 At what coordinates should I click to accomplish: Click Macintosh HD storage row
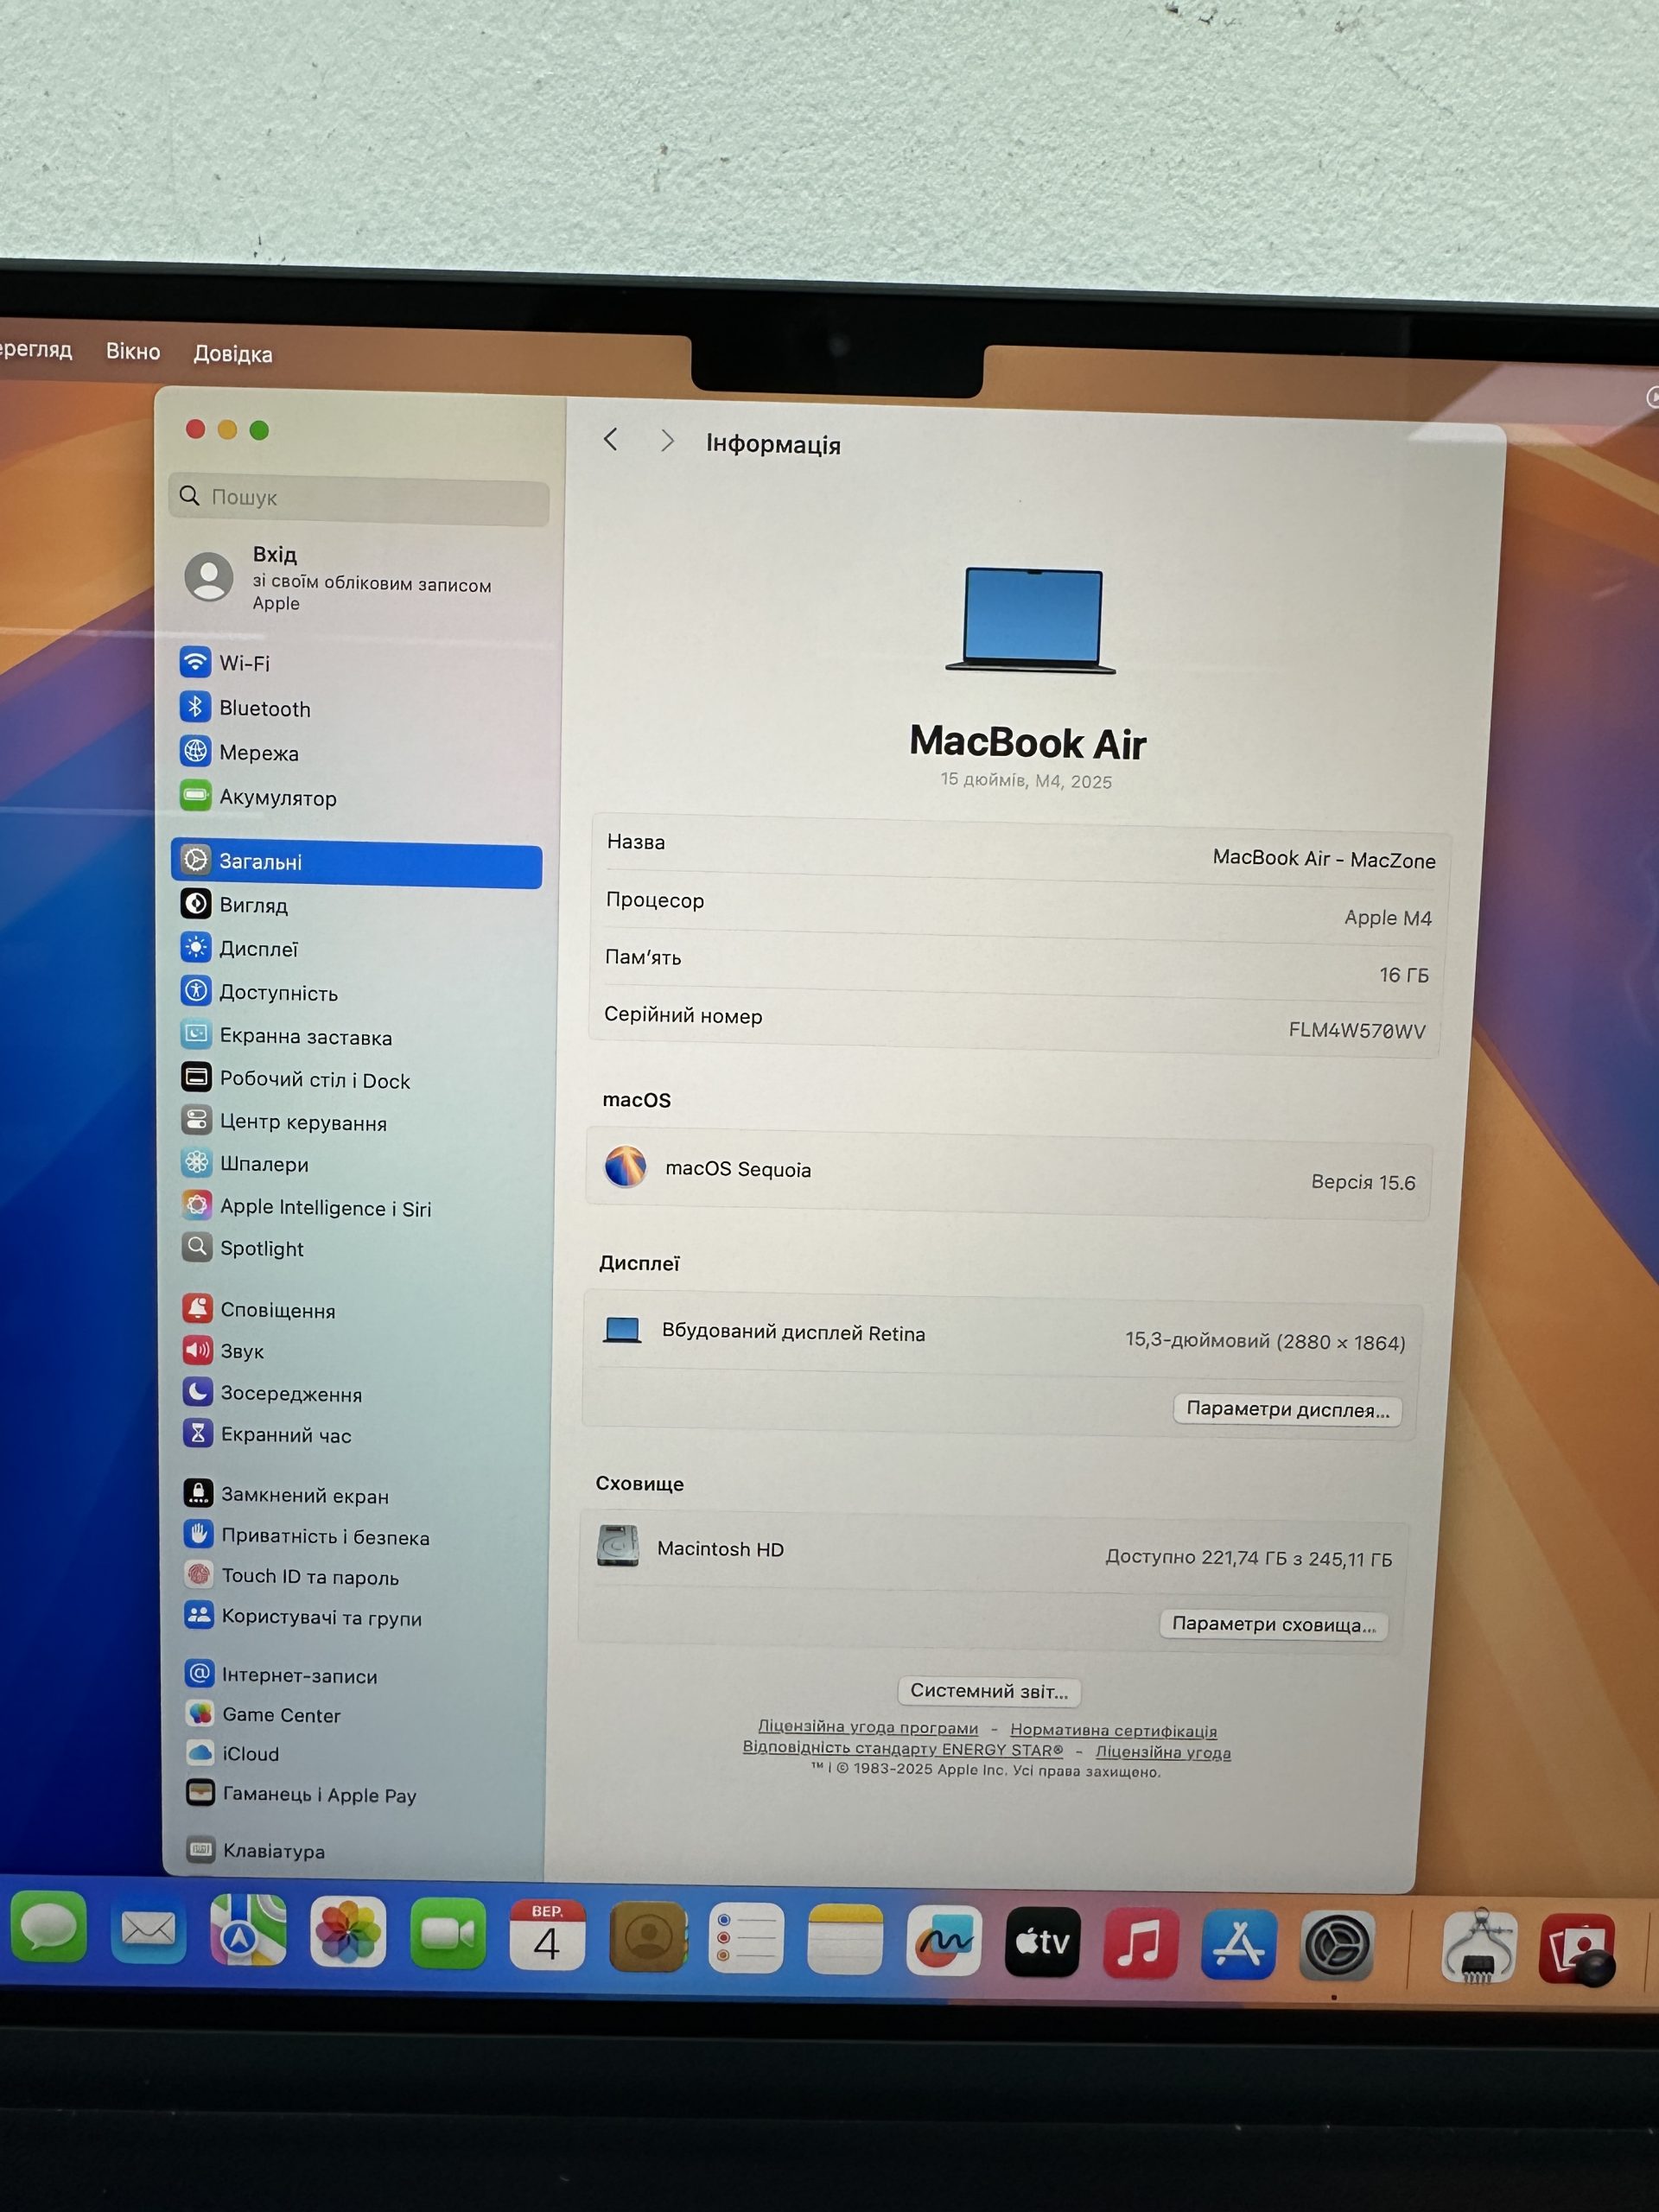[x=994, y=1552]
